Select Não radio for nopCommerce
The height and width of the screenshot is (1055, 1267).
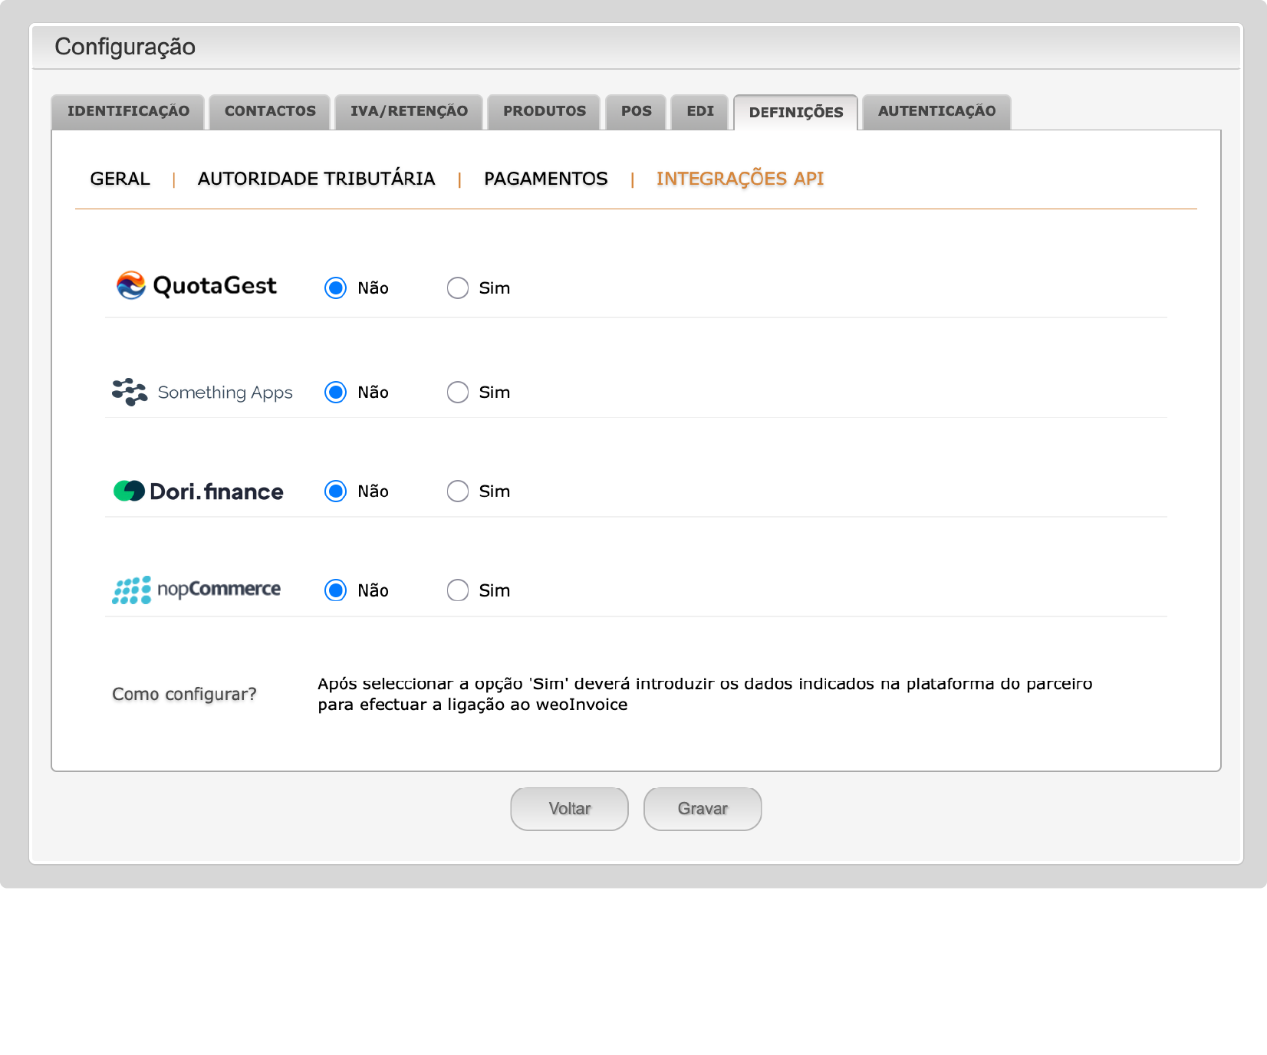coord(336,590)
